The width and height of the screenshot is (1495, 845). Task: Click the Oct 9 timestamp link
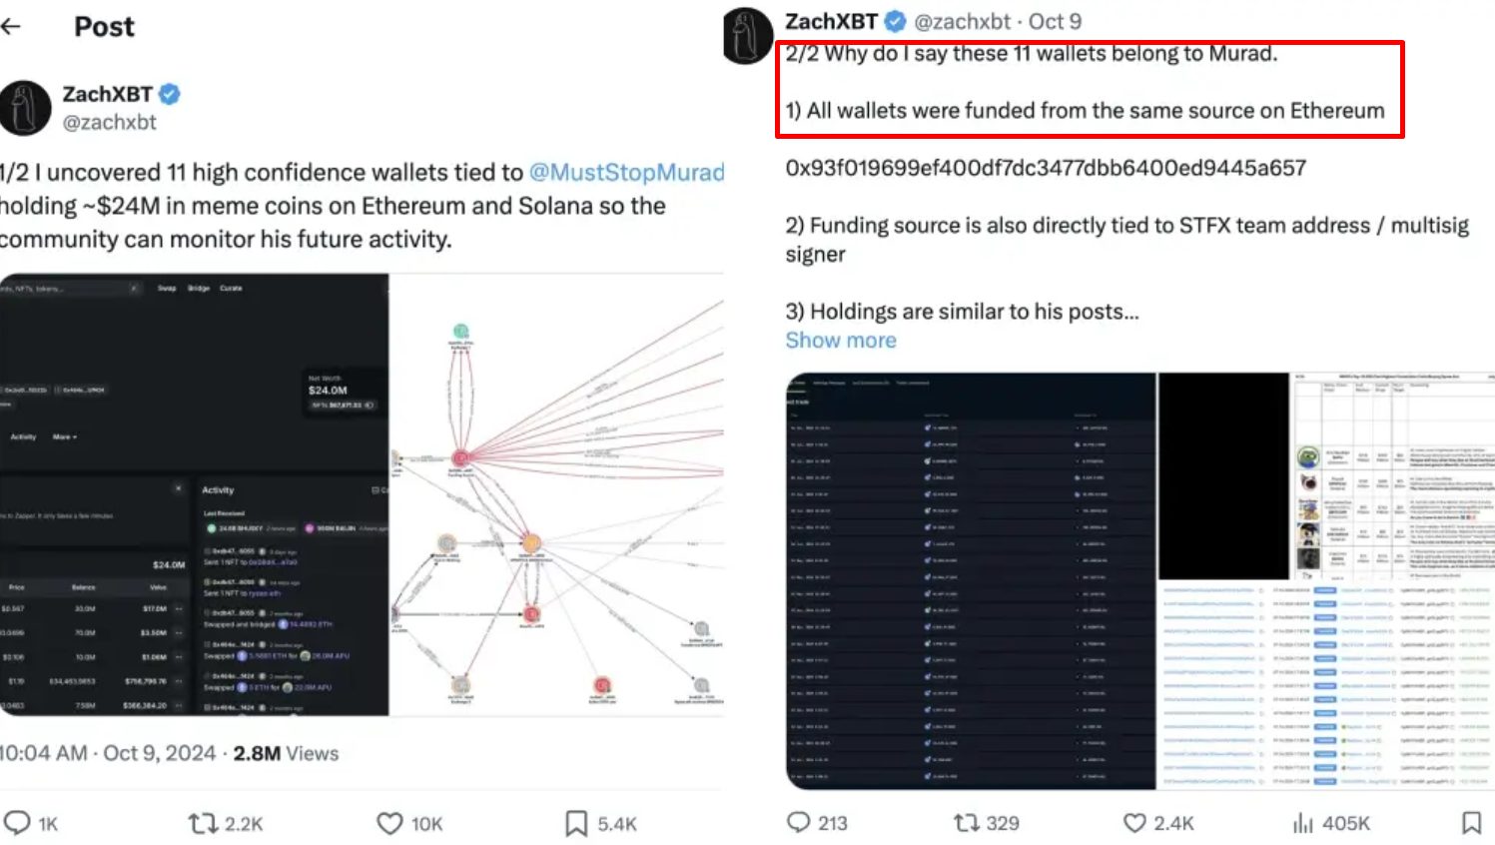[x=1055, y=21]
